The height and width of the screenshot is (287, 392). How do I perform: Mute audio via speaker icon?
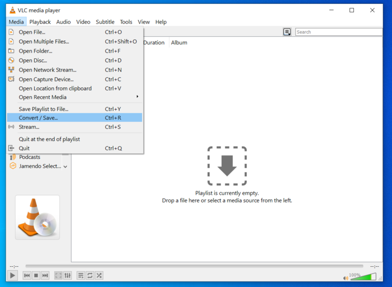346,277
